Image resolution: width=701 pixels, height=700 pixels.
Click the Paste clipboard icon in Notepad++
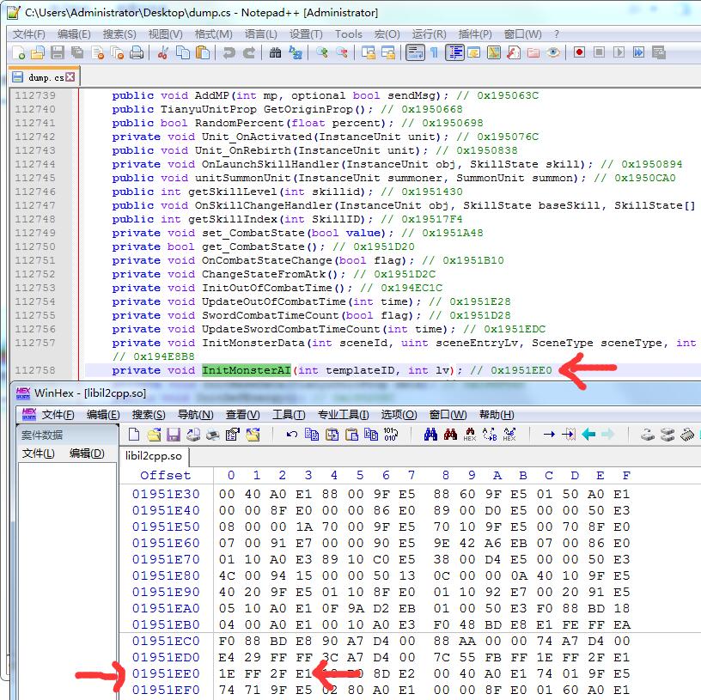pyautogui.click(x=203, y=52)
